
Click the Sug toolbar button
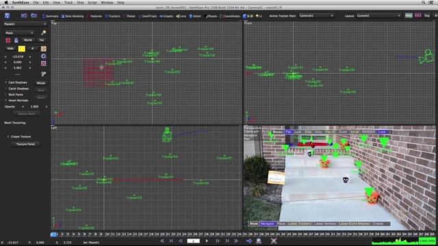tap(427, 16)
